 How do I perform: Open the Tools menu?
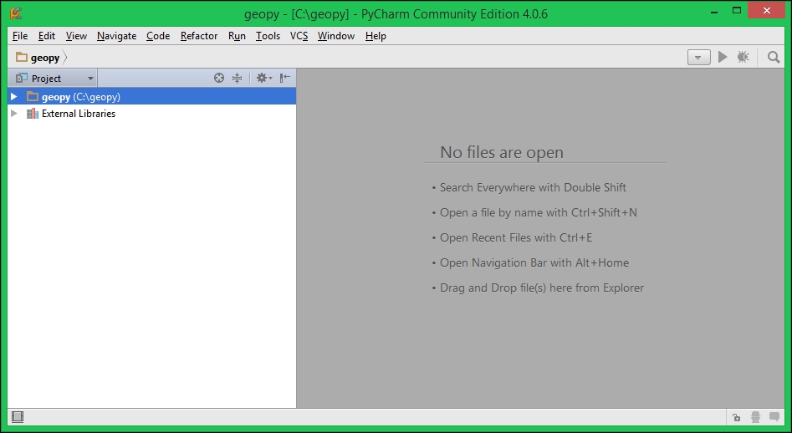[x=268, y=36]
